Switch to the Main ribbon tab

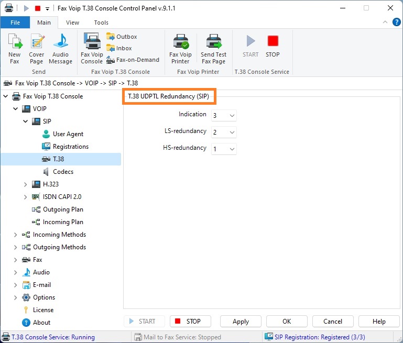click(x=44, y=23)
